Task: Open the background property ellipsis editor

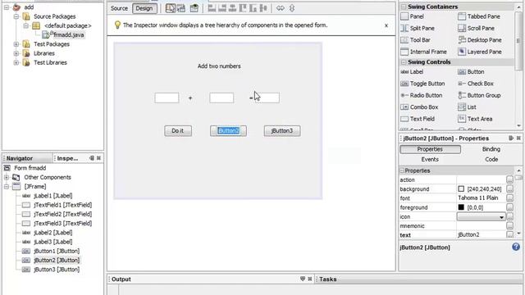Action: 509,189
